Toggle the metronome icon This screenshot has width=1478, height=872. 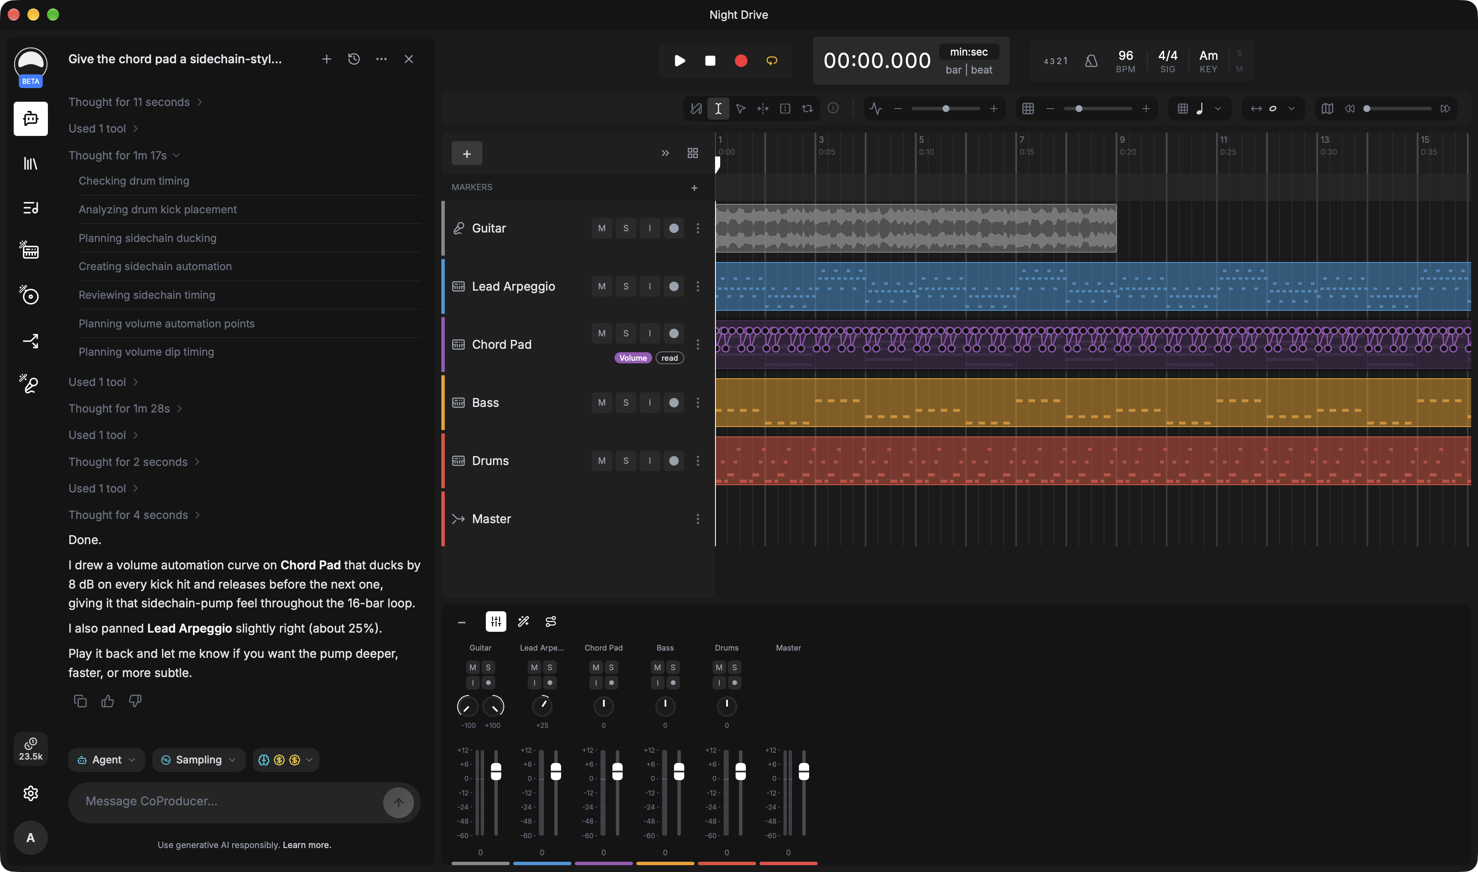(x=1091, y=61)
